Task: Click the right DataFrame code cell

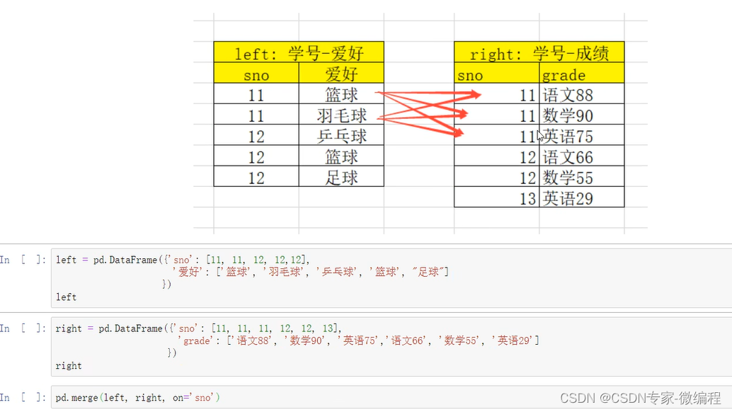Action: click(x=391, y=347)
